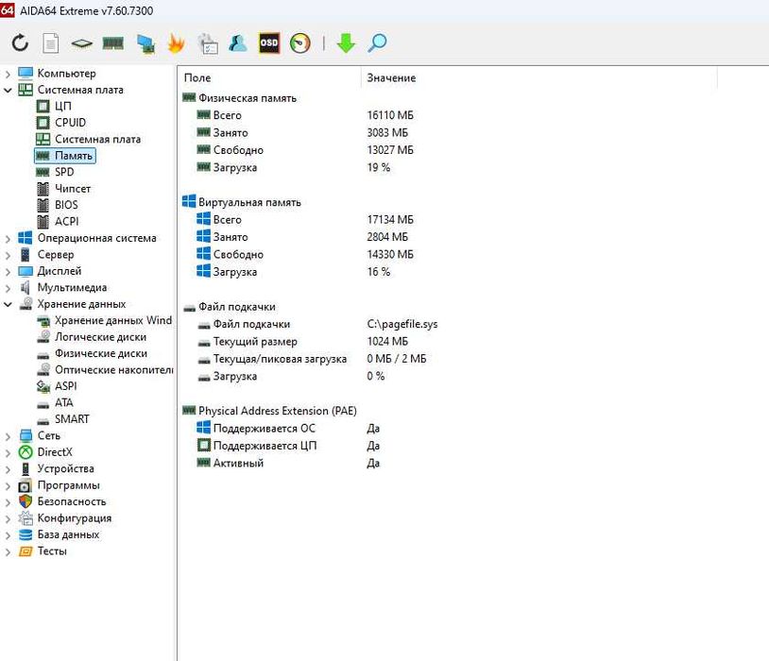Open the ATA tree item

click(63, 402)
